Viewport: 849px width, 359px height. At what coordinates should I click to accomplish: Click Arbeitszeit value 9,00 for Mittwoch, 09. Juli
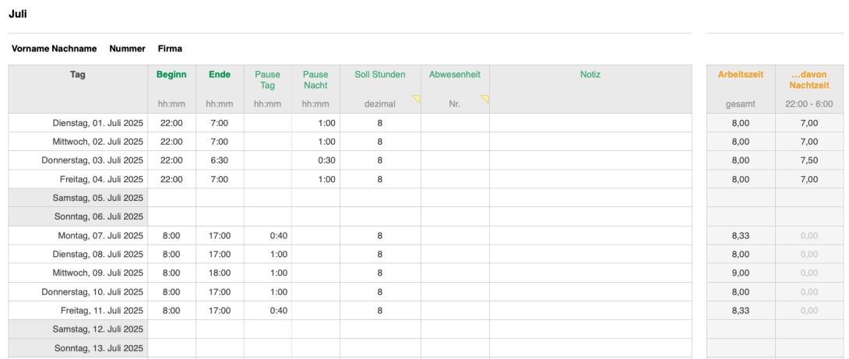coord(740,273)
